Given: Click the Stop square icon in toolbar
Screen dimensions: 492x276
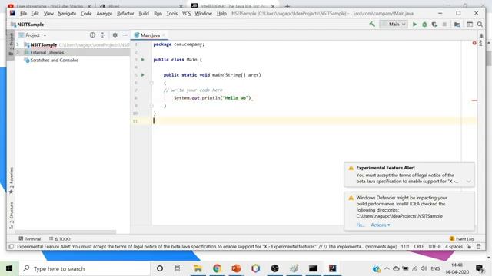Looking at the screenshot, I should [444, 24].
